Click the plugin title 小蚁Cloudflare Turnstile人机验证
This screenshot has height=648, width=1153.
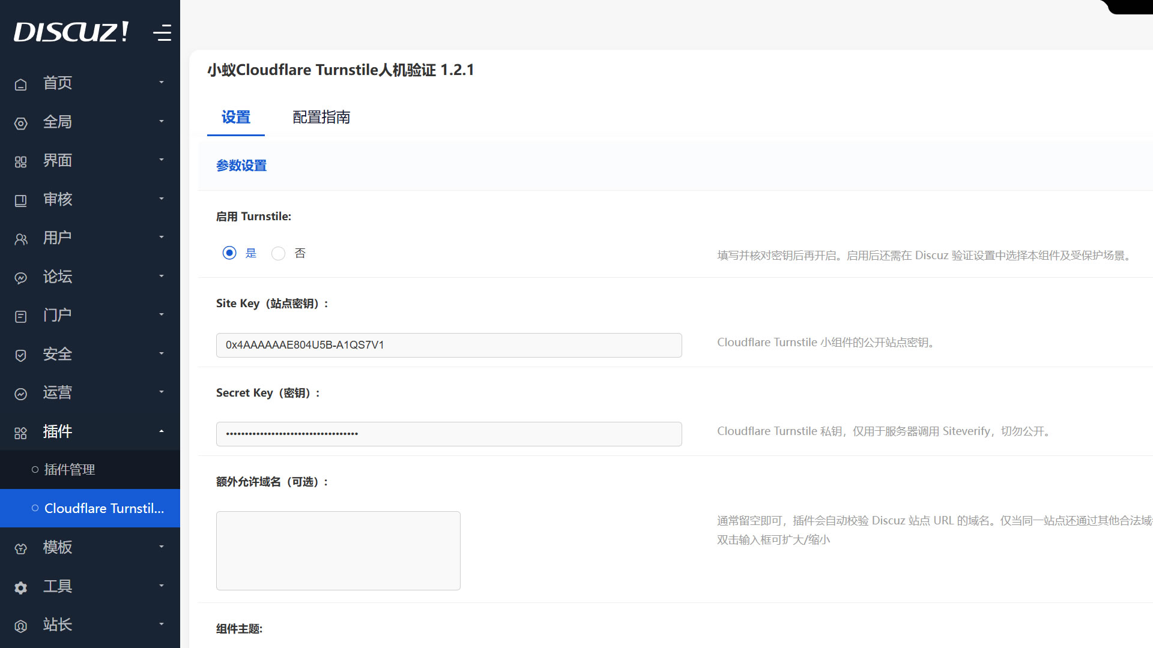(x=340, y=70)
